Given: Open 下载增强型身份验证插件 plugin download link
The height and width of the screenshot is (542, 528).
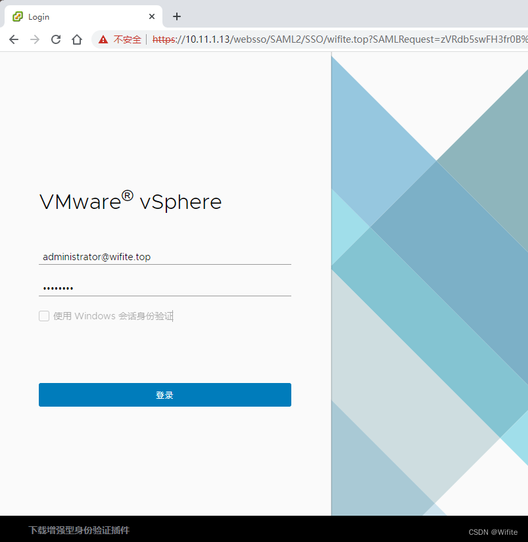Looking at the screenshot, I should pos(79,530).
